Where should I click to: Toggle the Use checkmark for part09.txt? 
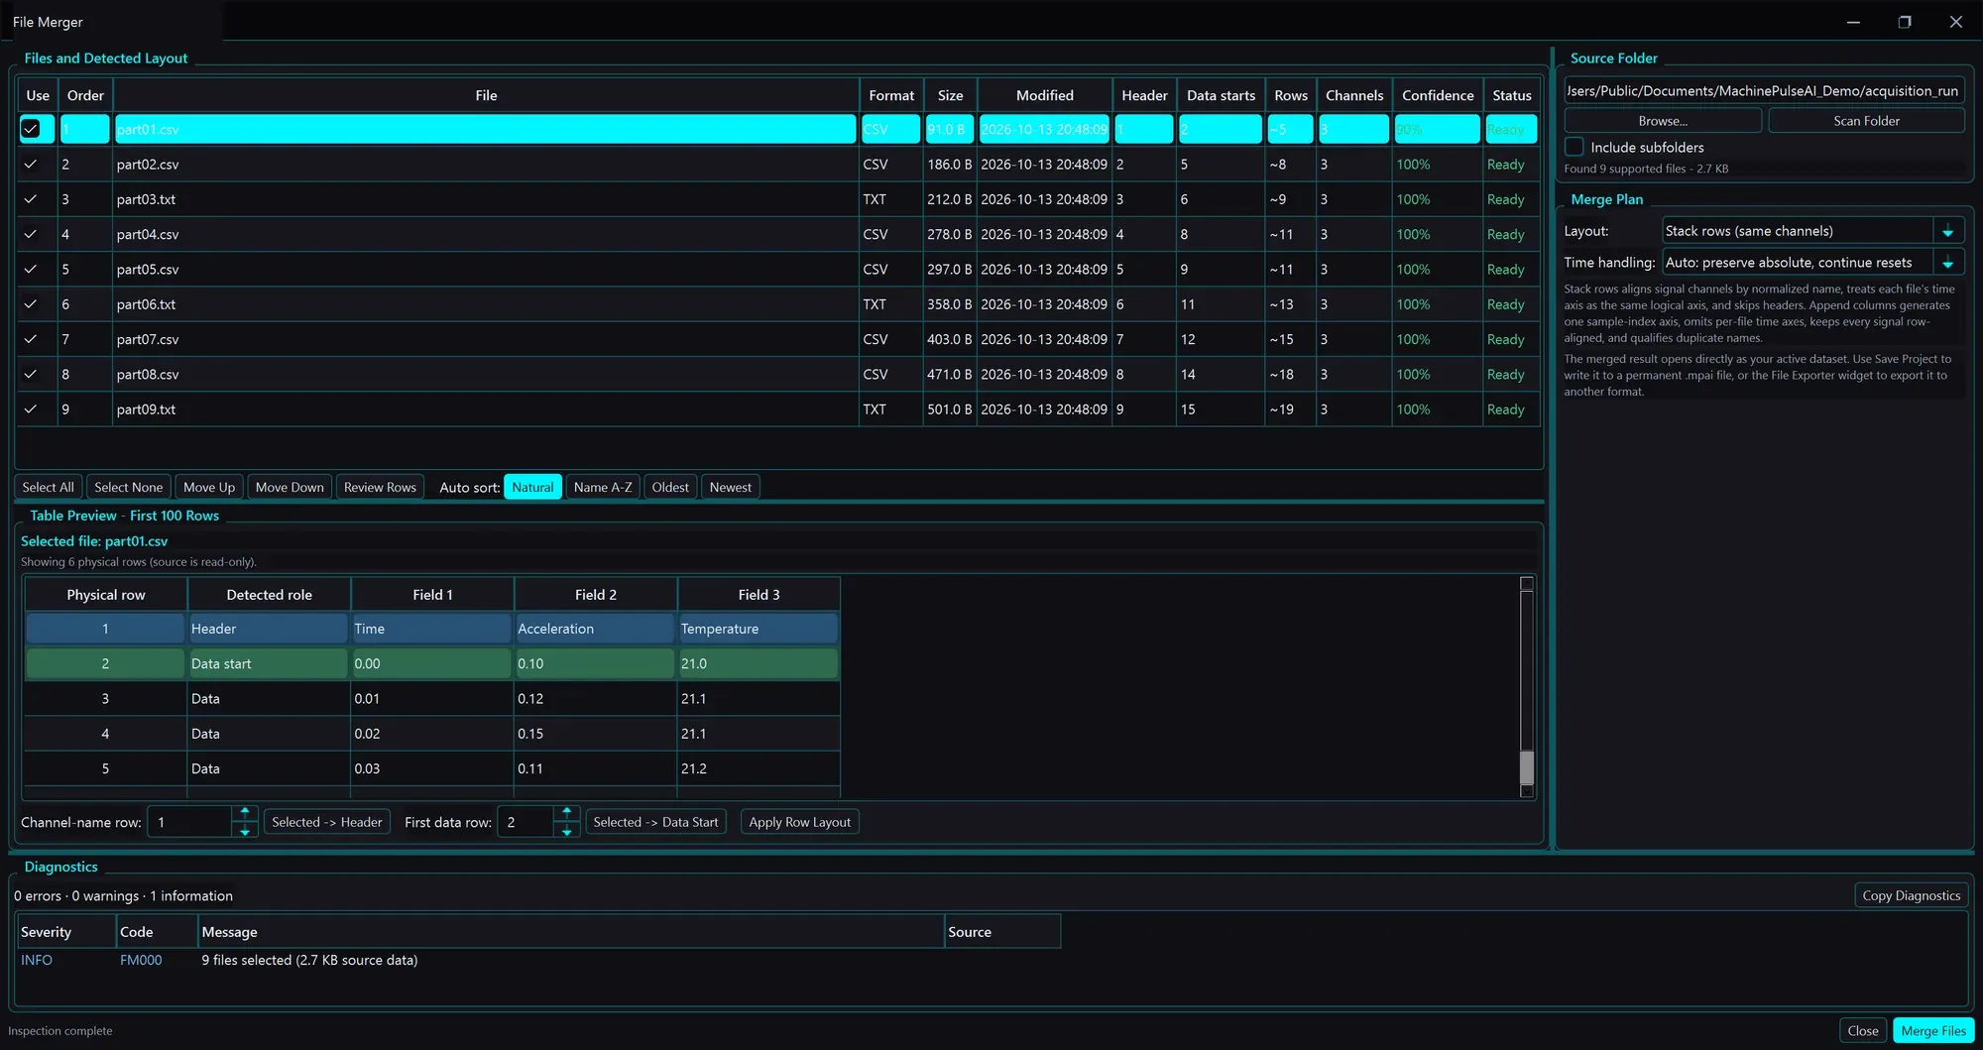(31, 409)
